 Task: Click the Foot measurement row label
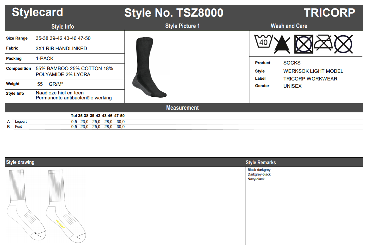pos(18,127)
